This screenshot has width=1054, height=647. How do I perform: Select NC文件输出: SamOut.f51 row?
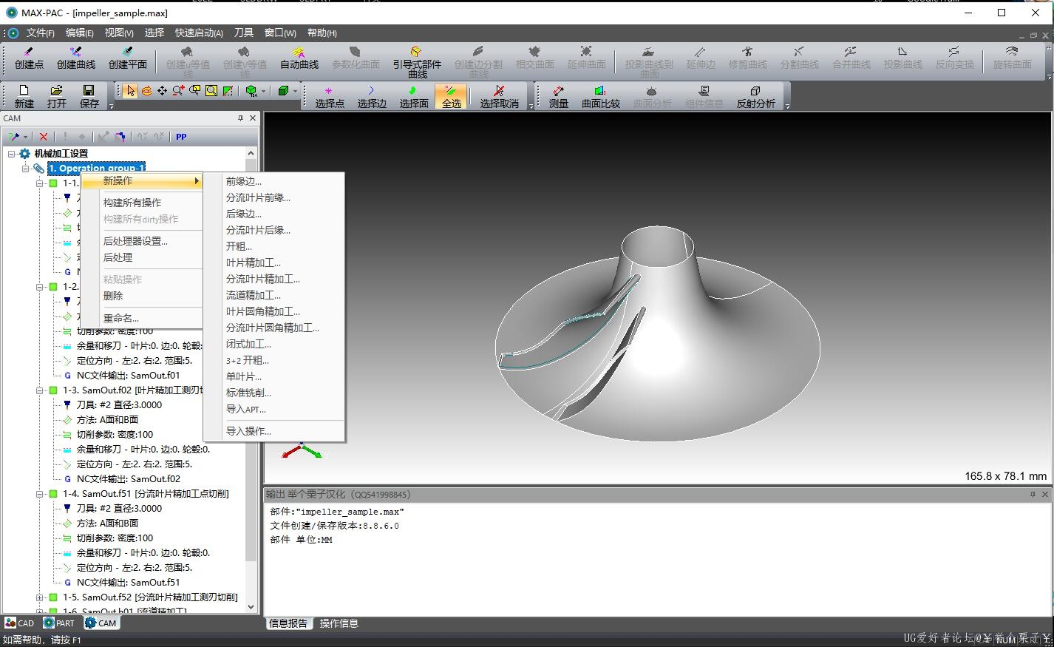coord(128,583)
